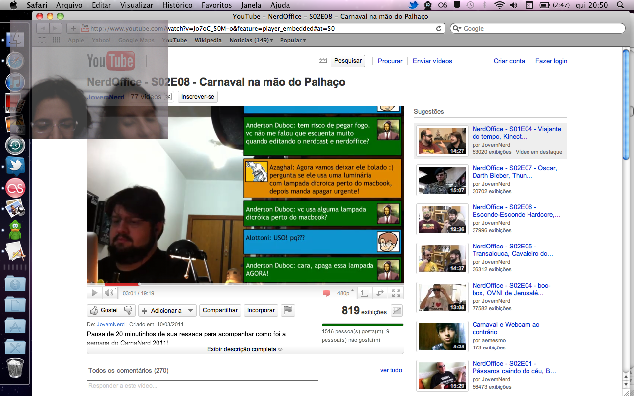Open the Janela menu

251,5
